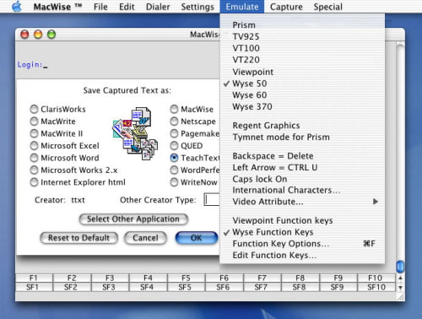Select the WordPerfect radio button
The width and height of the screenshot is (422, 319).
[174, 170]
